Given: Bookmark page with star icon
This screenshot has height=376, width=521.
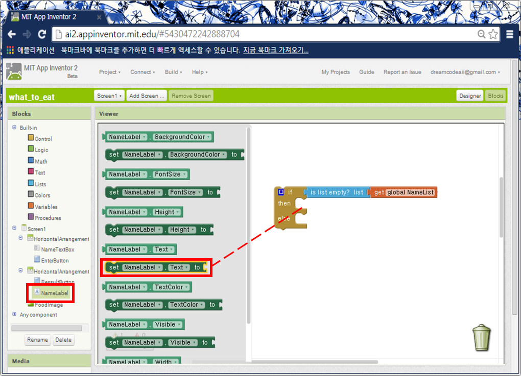Looking at the screenshot, I should point(493,34).
